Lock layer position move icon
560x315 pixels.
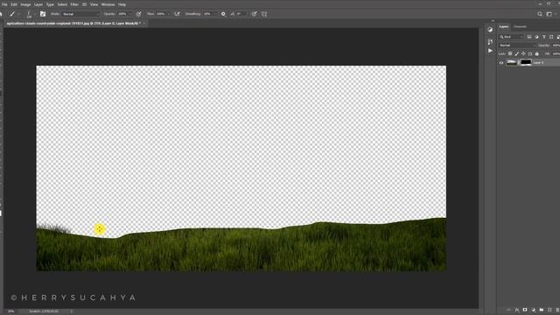click(523, 53)
